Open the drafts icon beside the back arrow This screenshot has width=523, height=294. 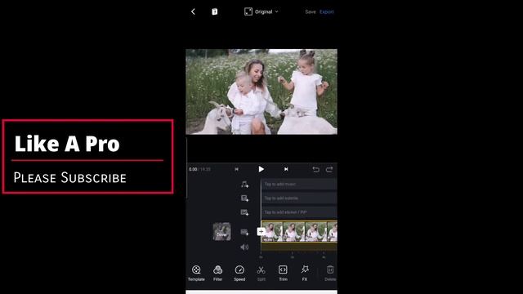[x=214, y=11]
